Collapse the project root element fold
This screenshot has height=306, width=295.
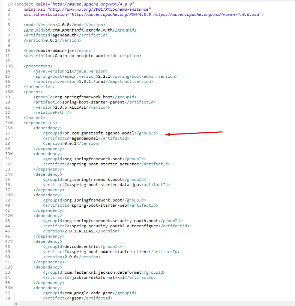tap(12, 4)
